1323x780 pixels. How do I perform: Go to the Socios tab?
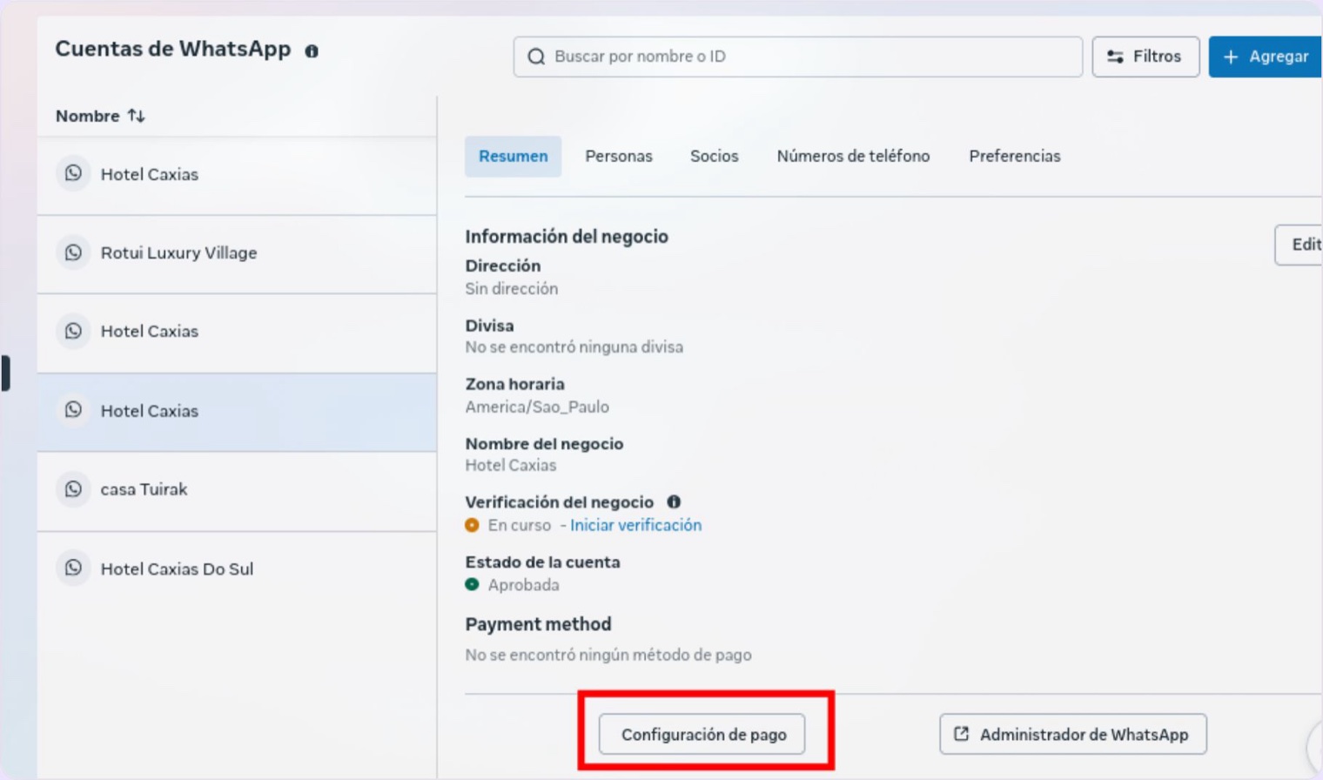click(715, 157)
